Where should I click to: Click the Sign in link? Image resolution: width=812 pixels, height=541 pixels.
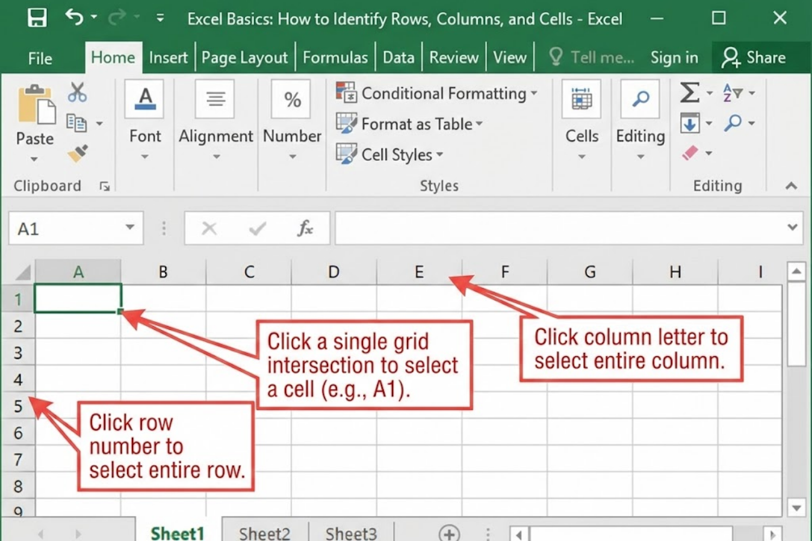click(x=674, y=57)
